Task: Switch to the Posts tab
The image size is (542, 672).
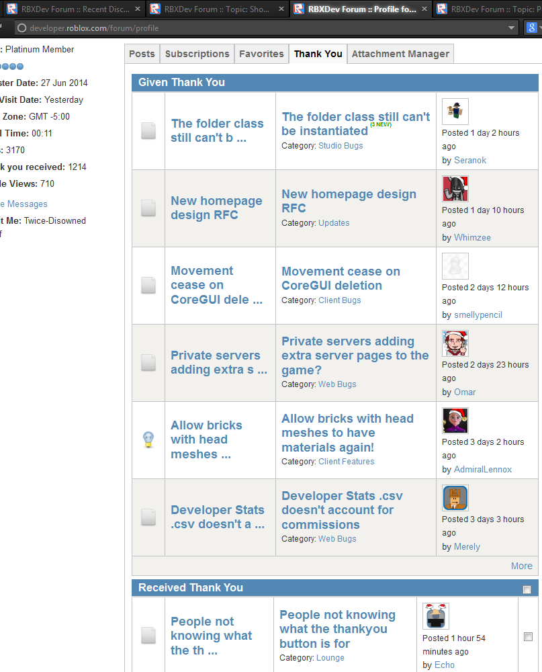Action: 142,54
